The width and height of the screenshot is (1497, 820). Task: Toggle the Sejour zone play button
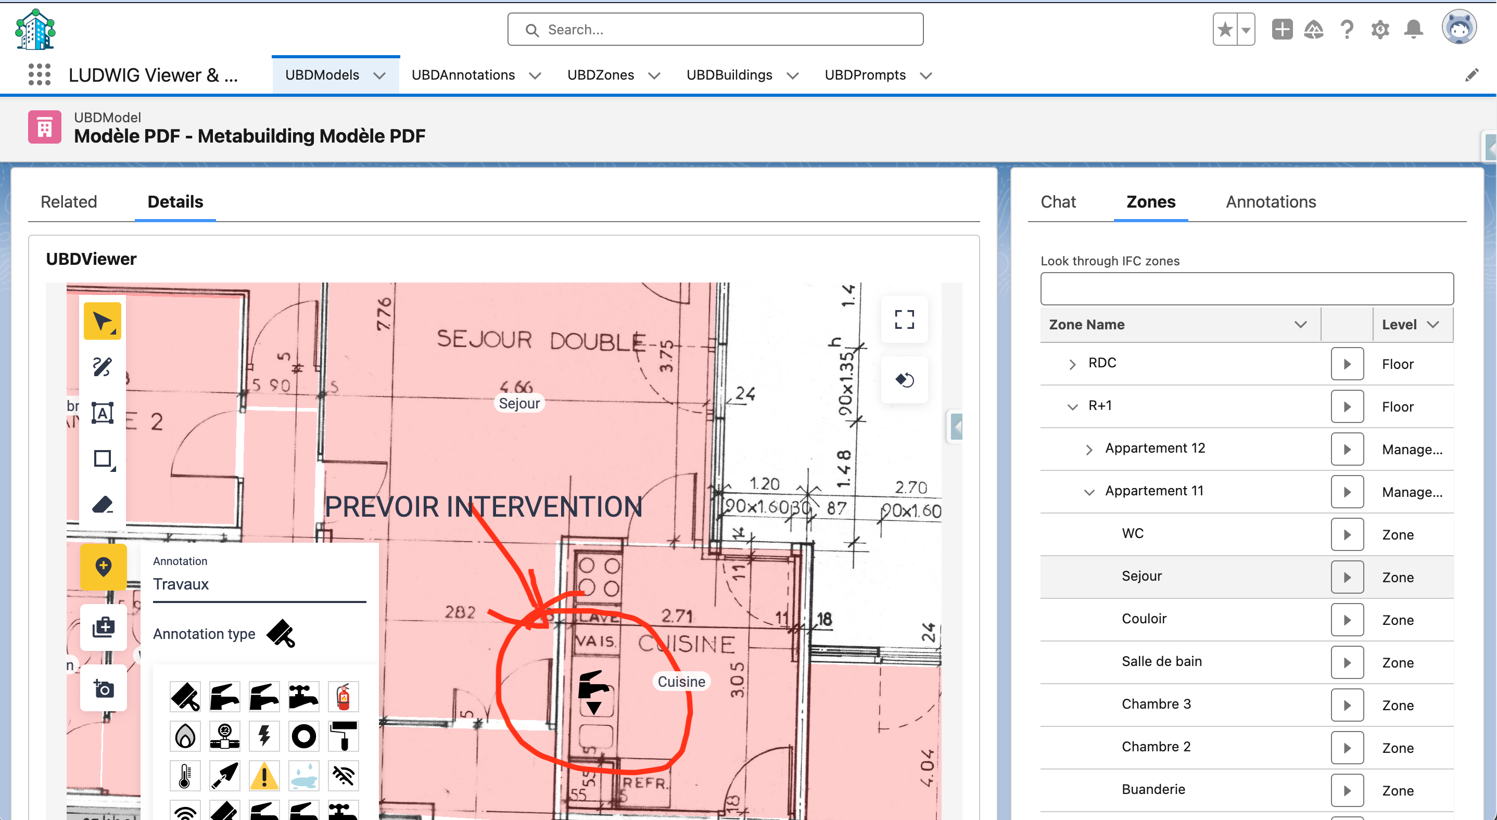1347,577
